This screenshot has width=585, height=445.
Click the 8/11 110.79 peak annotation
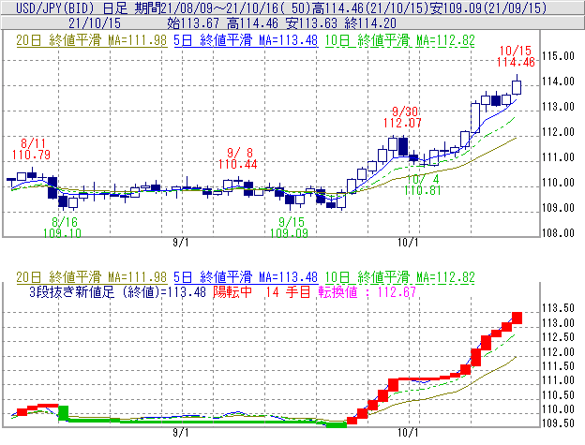click(x=31, y=149)
